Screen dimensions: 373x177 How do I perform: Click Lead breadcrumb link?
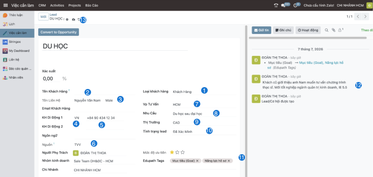[53, 15]
